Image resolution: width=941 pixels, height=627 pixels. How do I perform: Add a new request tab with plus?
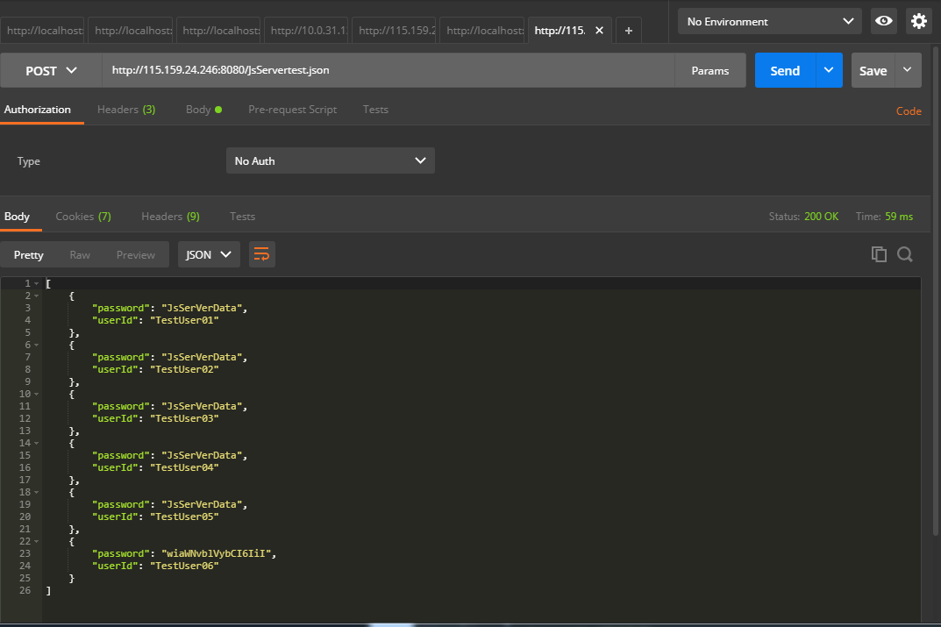tap(628, 31)
